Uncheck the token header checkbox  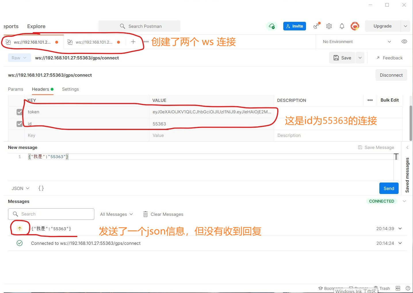point(20,112)
